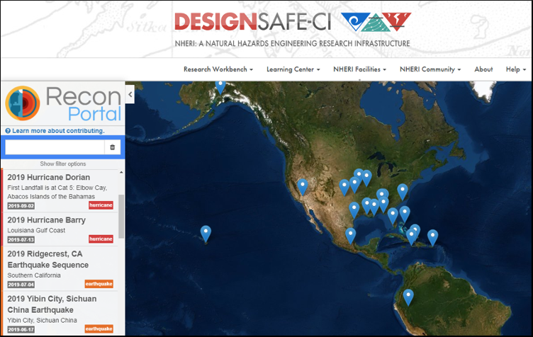The height and width of the screenshot is (337, 533).
Task: Click the Recon Portal globe logo
Action: (x=23, y=103)
